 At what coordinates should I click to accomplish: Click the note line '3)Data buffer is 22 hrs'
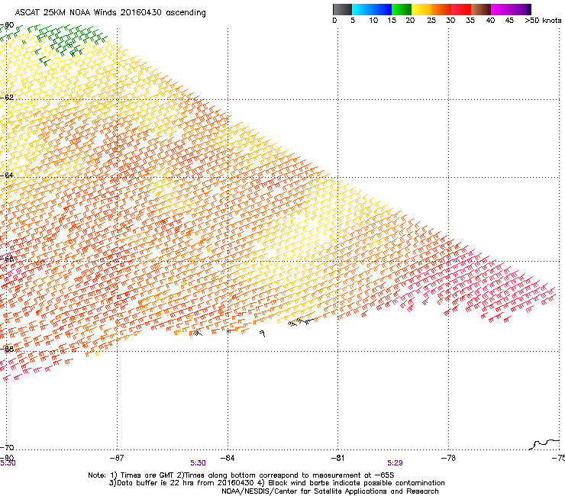276,483
